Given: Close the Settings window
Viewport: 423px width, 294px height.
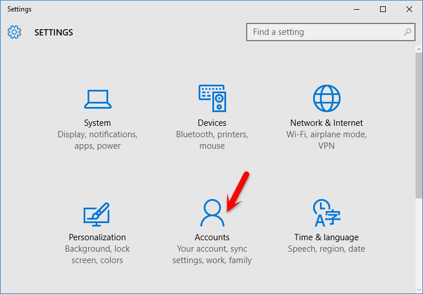Looking at the screenshot, I should [x=409, y=9].
